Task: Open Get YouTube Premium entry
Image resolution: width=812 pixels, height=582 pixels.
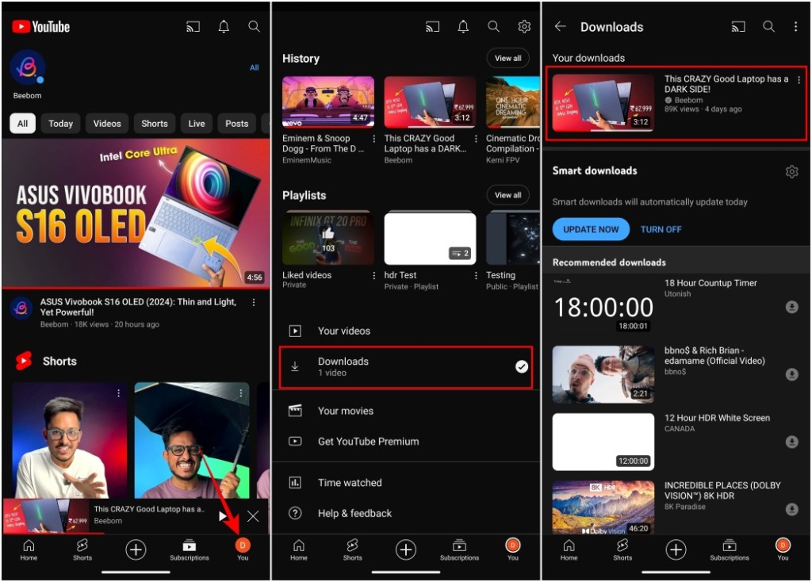Action: [406, 441]
